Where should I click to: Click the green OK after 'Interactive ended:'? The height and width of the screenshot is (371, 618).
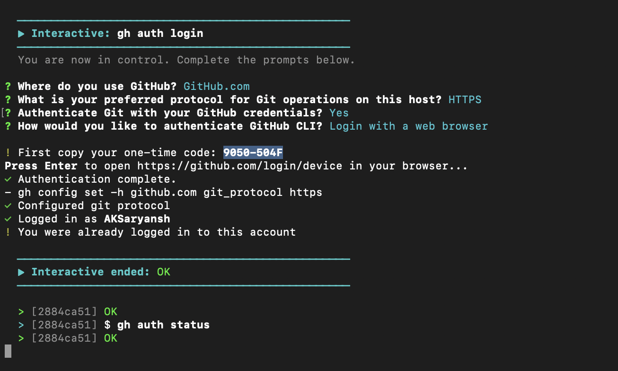tap(164, 272)
